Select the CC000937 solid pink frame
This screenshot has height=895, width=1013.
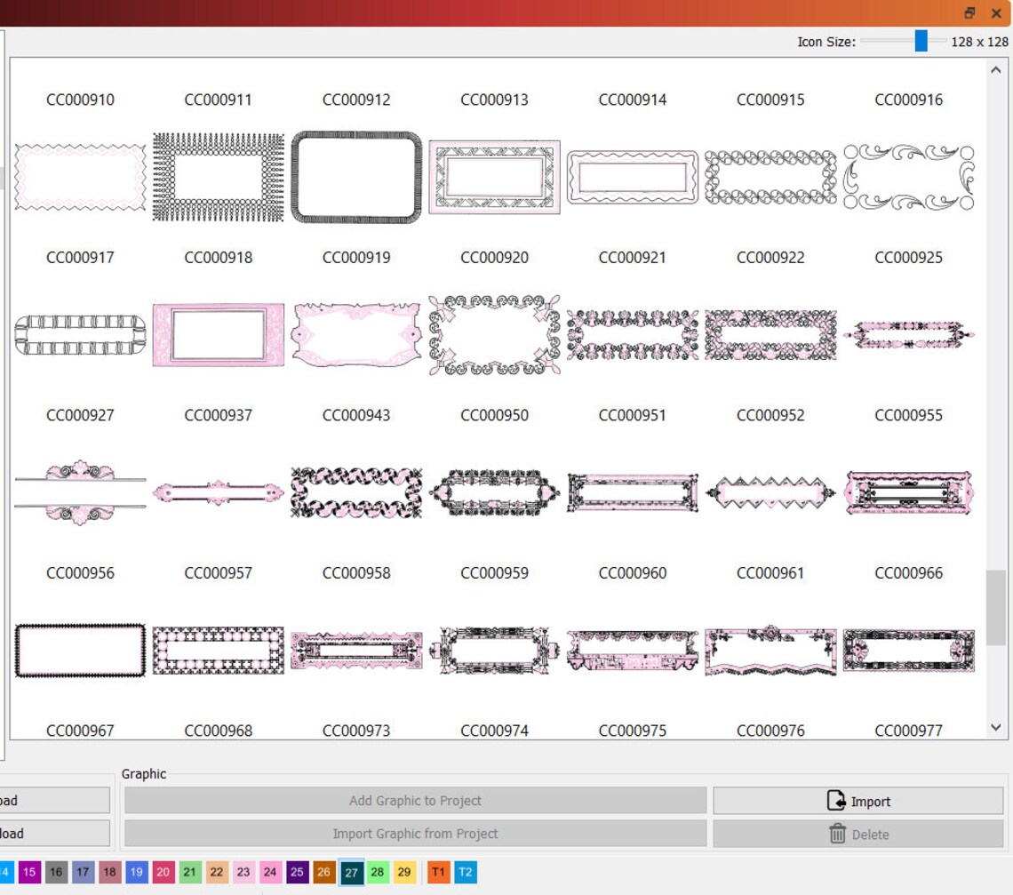pos(219,335)
